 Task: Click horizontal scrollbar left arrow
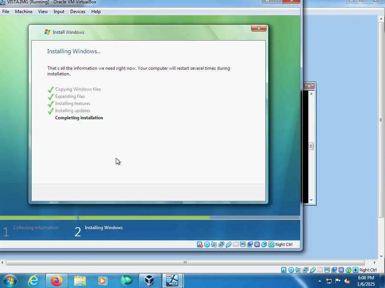pyautogui.click(x=2, y=262)
